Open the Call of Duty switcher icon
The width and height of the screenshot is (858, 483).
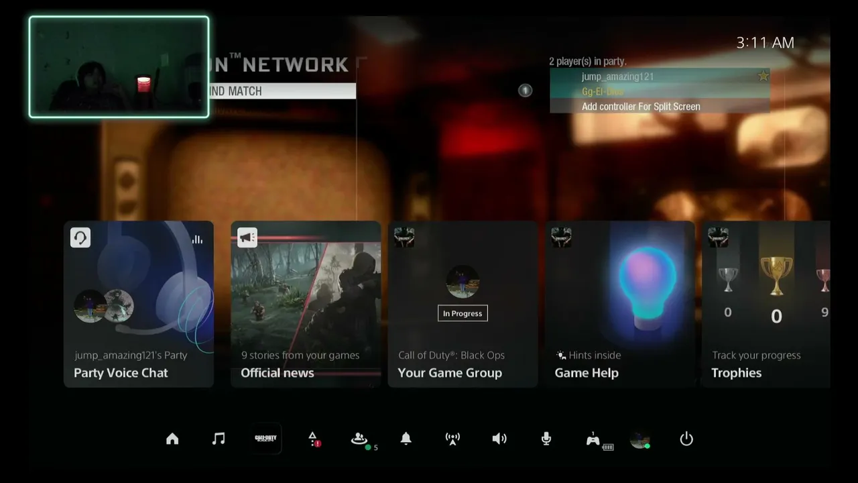click(265, 439)
